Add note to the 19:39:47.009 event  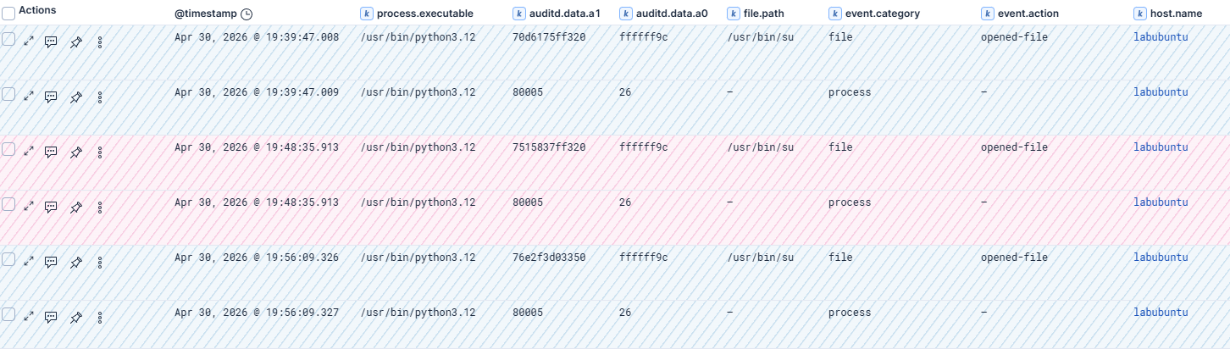click(51, 96)
